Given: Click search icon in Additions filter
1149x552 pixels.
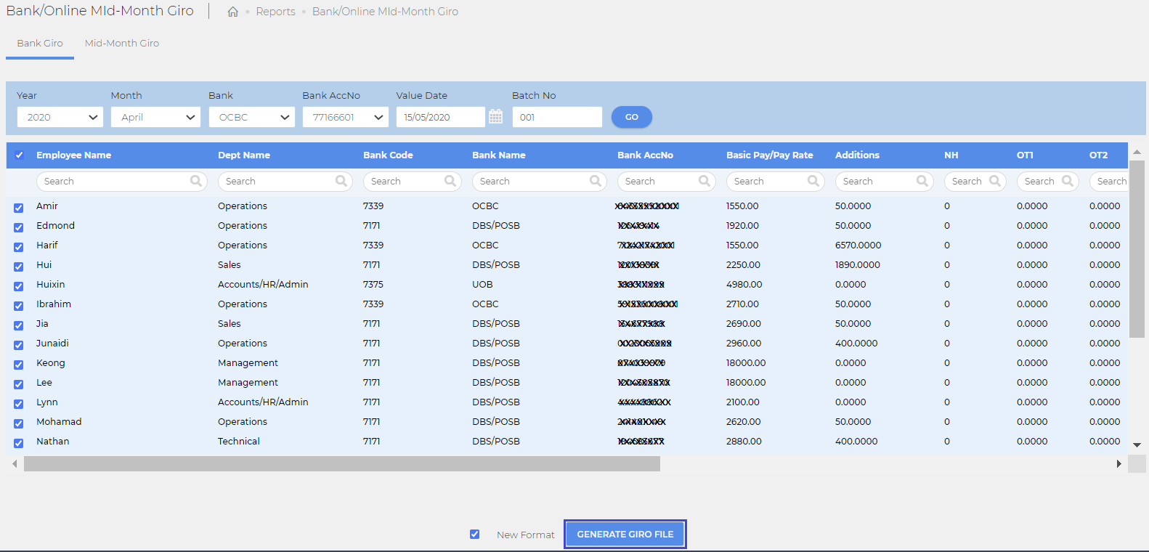Looking at the screenshot, I should pos(922,181).
